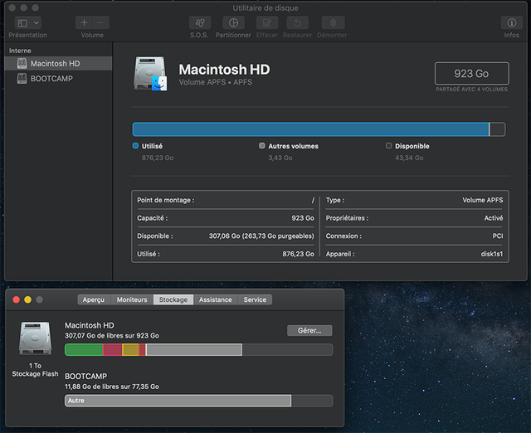Click the Type Volume APFS value

(483, 200)
